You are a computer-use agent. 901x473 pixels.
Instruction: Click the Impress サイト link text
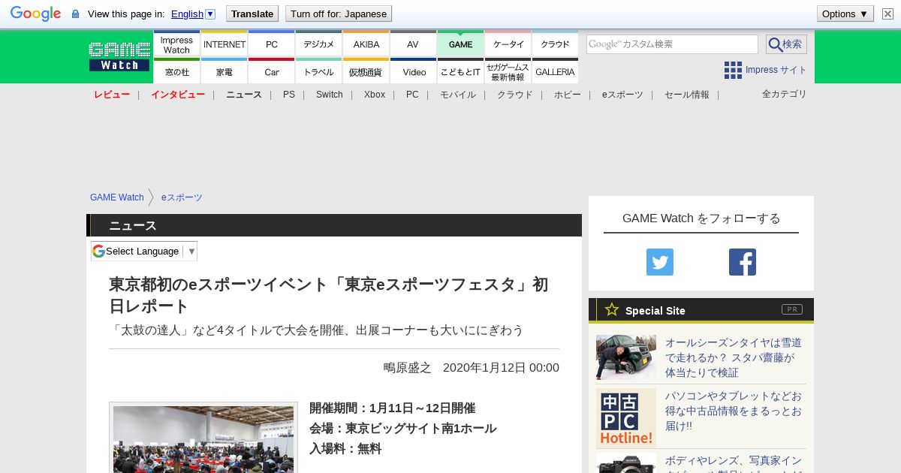click(x=776, y=70)
